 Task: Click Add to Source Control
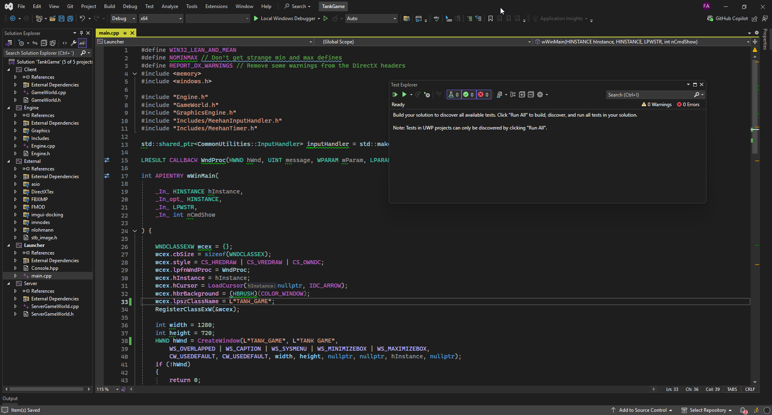click(x=642, y=410)
